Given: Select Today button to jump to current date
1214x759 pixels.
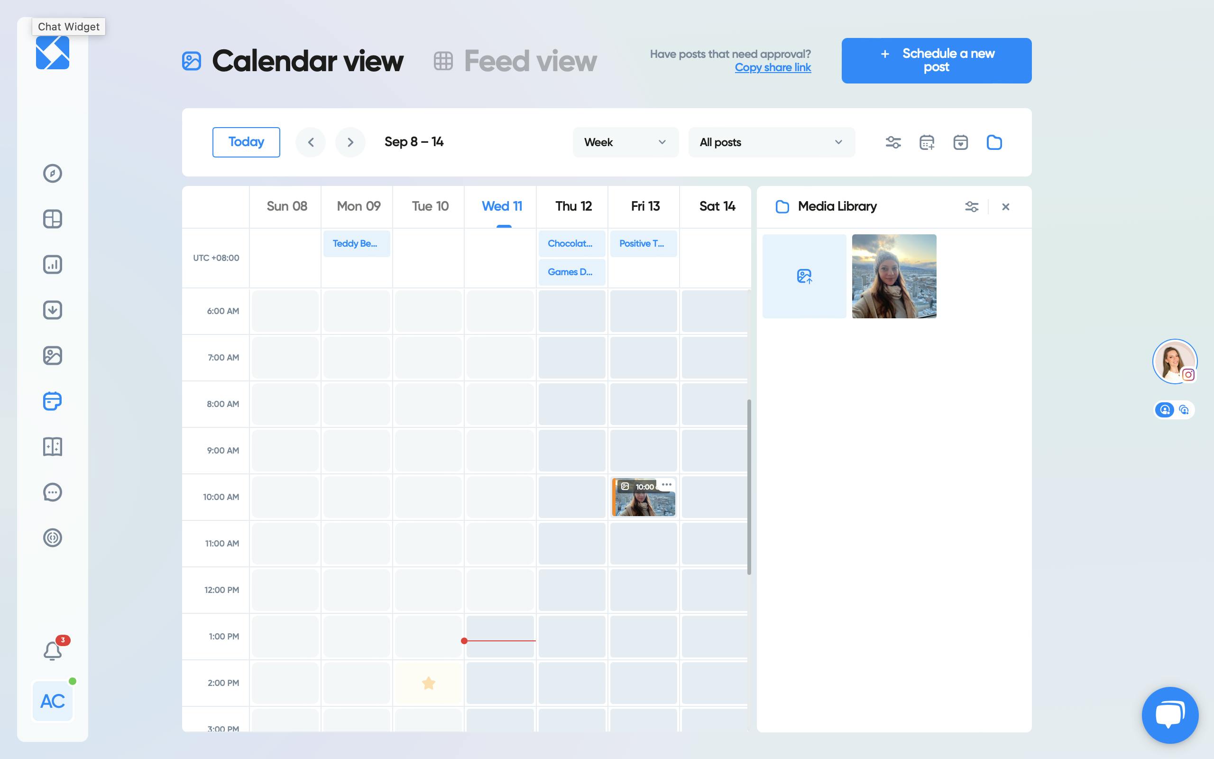Looking at the screenshot, I should tap(246, 142).
